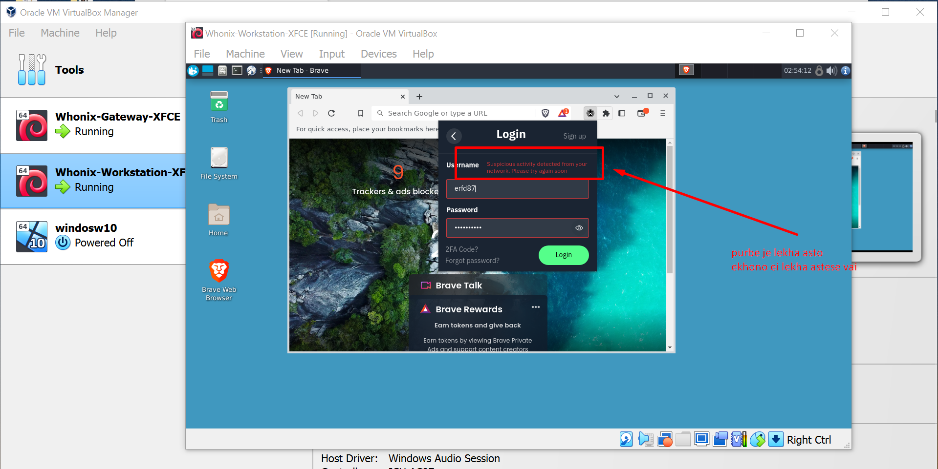Open File menu in Whonix VM window
Viewport: 938px width, 469px height.
point(202,54)
